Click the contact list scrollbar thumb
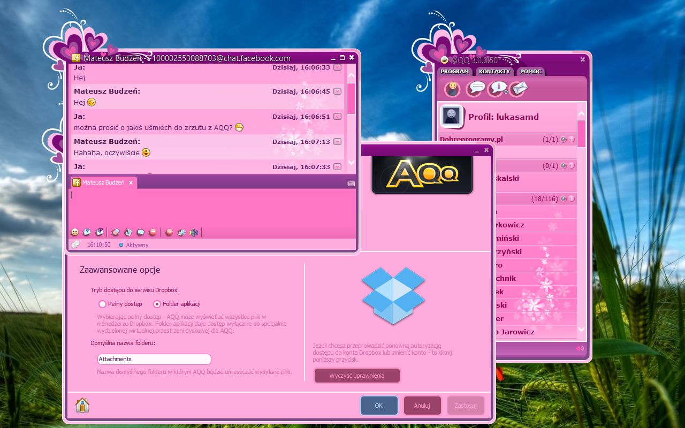 point(581,133)
